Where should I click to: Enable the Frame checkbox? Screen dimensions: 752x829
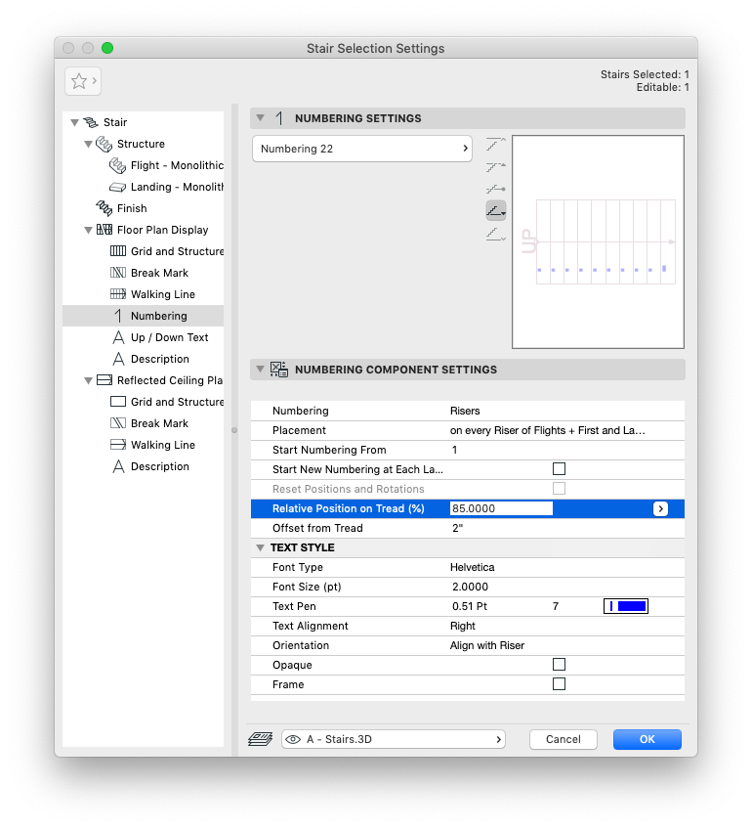[x=559, y=684]
